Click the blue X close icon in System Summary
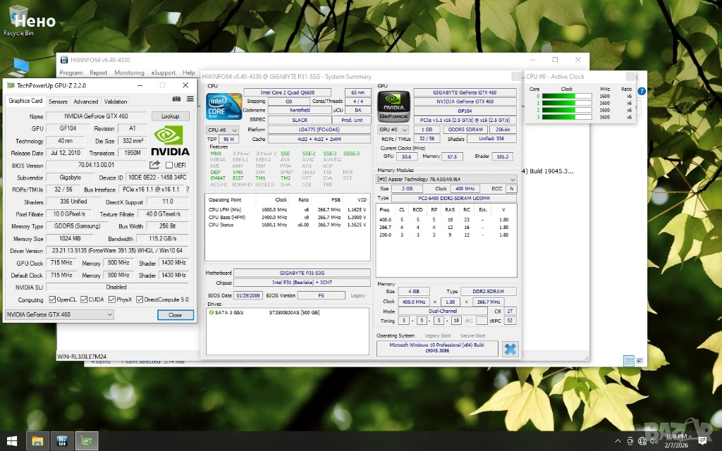 pos(510,349)
